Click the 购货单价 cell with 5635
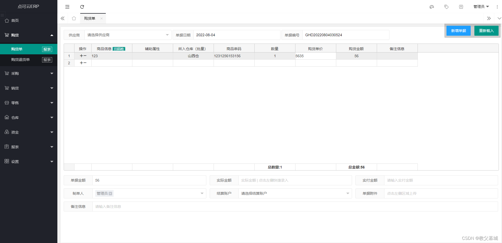Screen dimensions: 502x243 pos(316,56)
